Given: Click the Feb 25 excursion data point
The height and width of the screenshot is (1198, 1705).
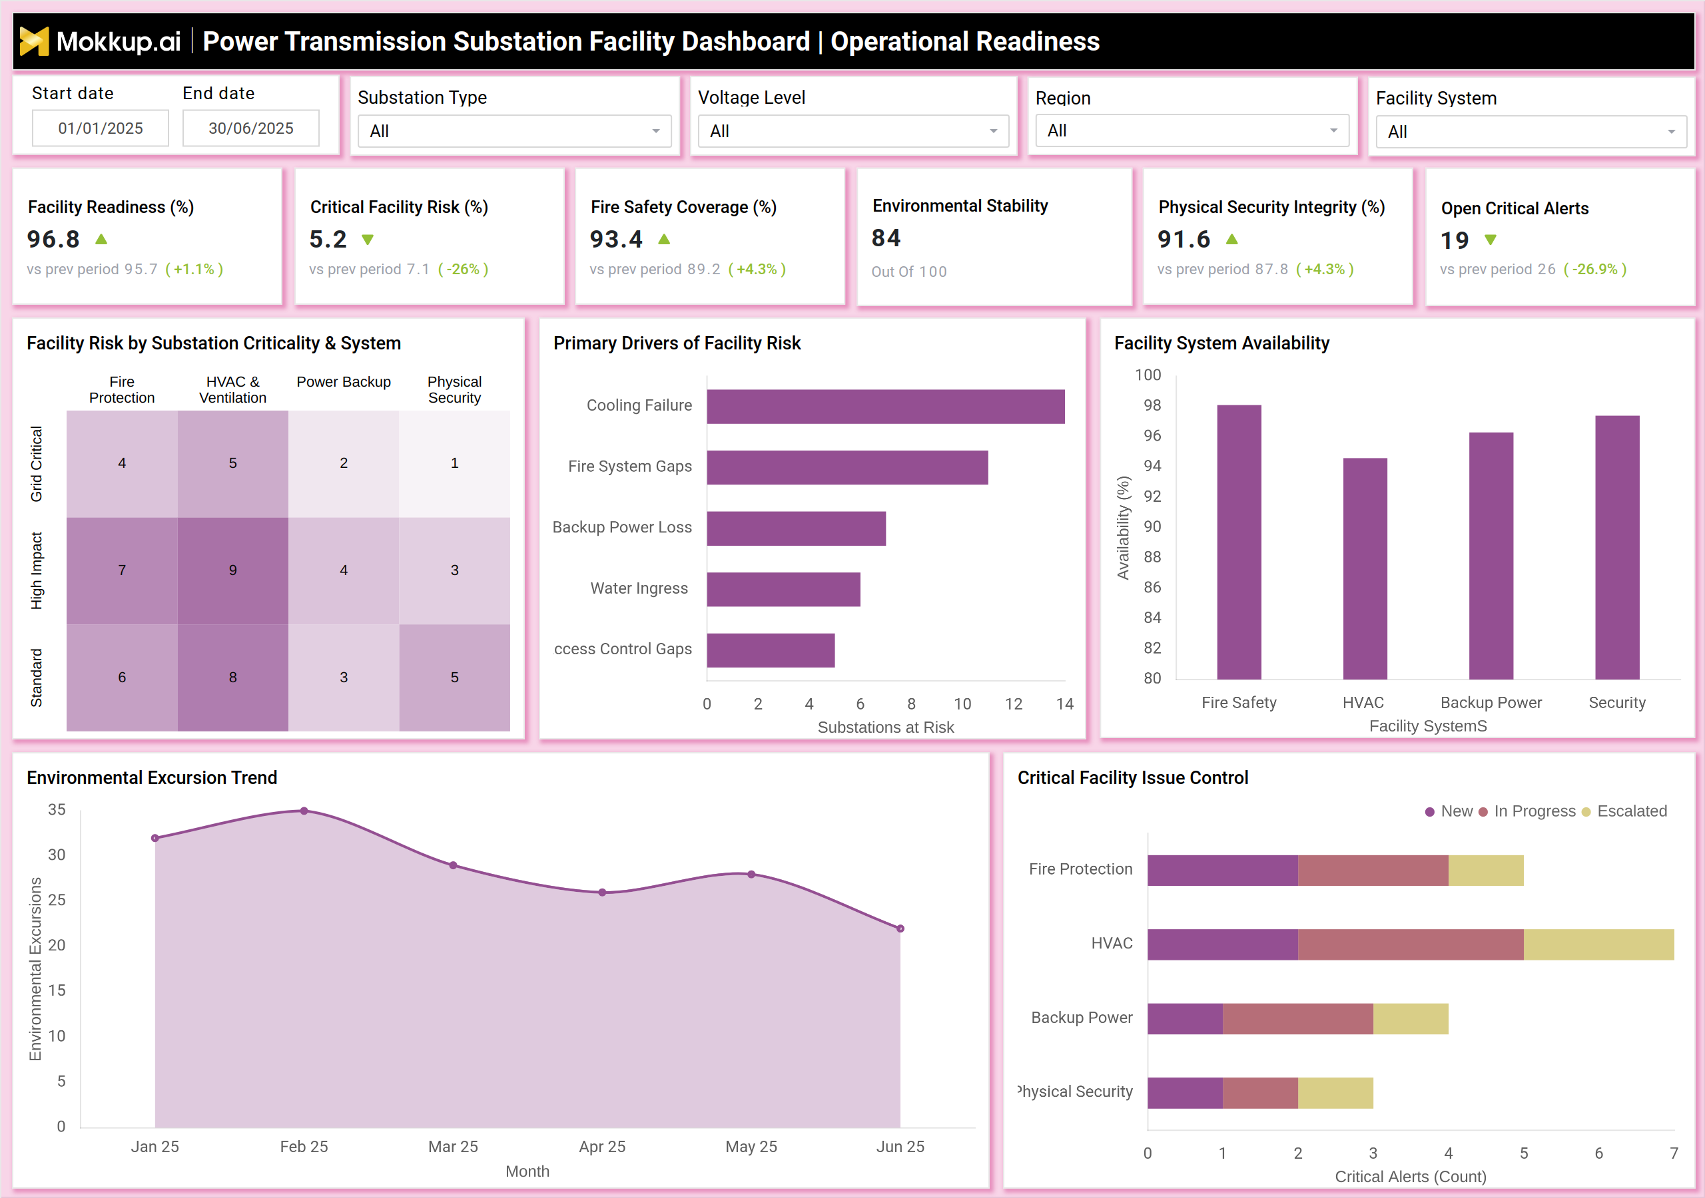Looking at the screenshot, I should point(304,811).
